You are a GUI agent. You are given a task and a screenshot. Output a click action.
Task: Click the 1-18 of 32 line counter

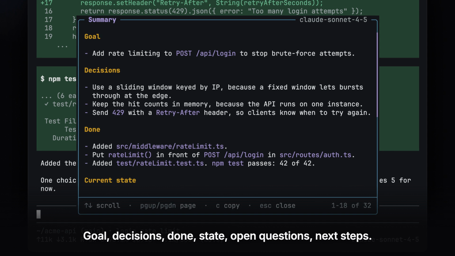coord(351,206)
